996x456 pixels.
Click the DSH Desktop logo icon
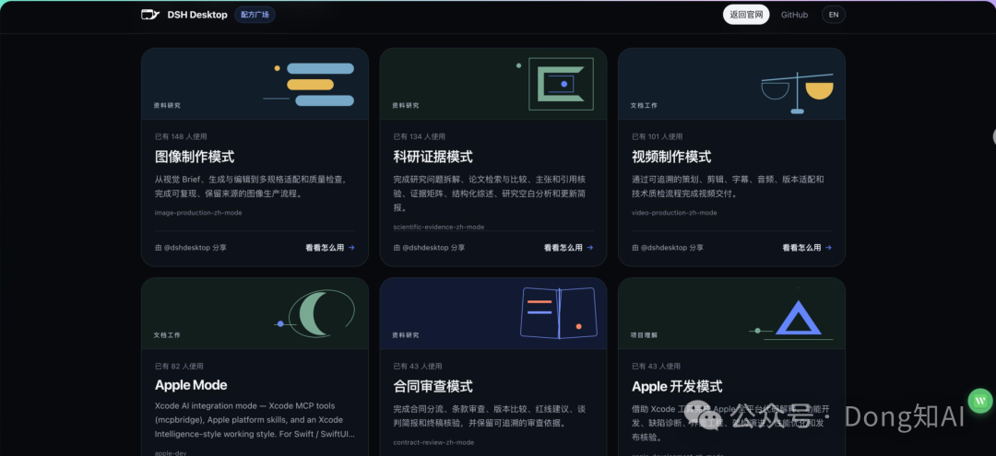150,15
